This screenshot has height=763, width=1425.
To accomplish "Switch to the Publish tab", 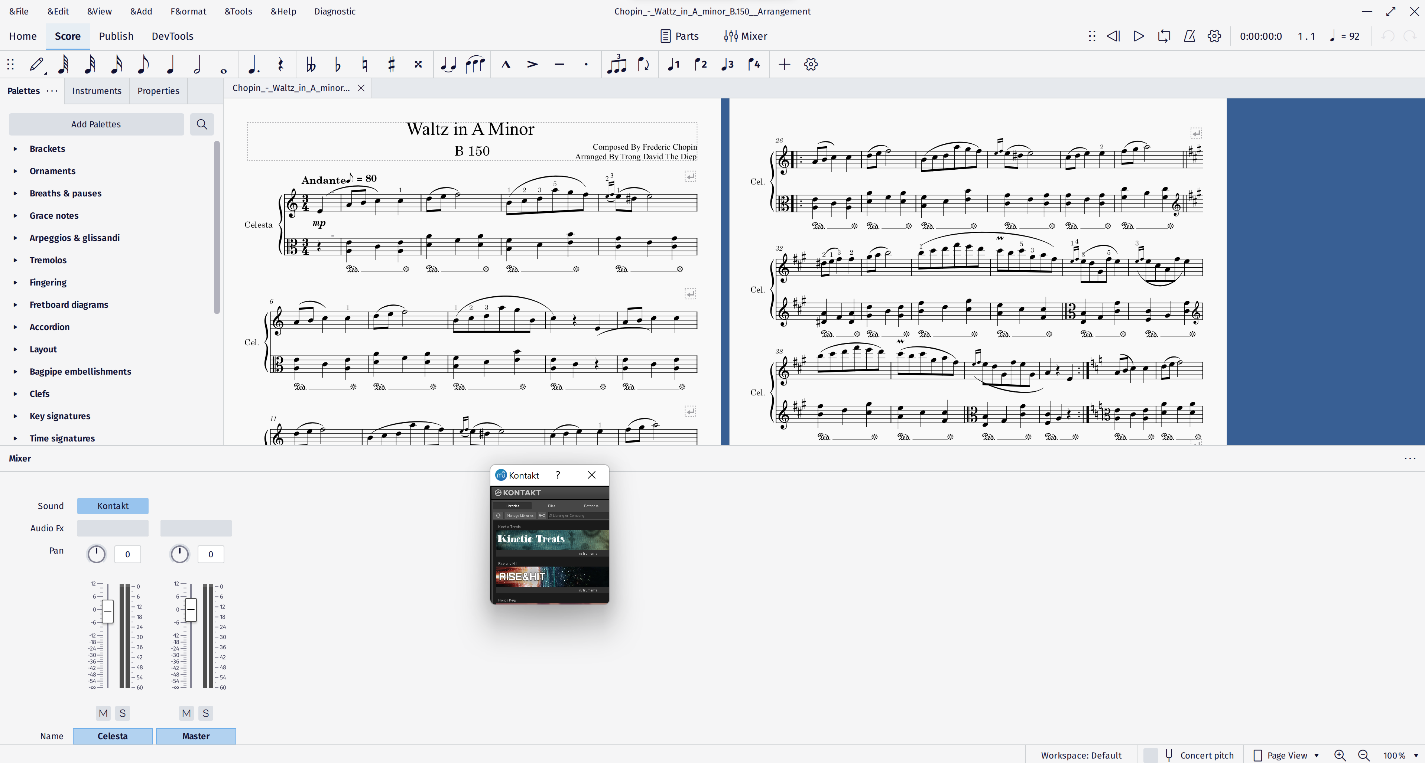I will [x=116, y=36].
